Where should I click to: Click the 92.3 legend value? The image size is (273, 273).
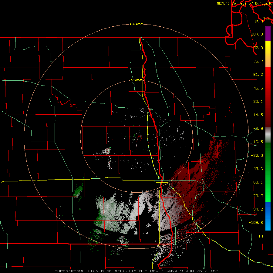coord(258,48)
